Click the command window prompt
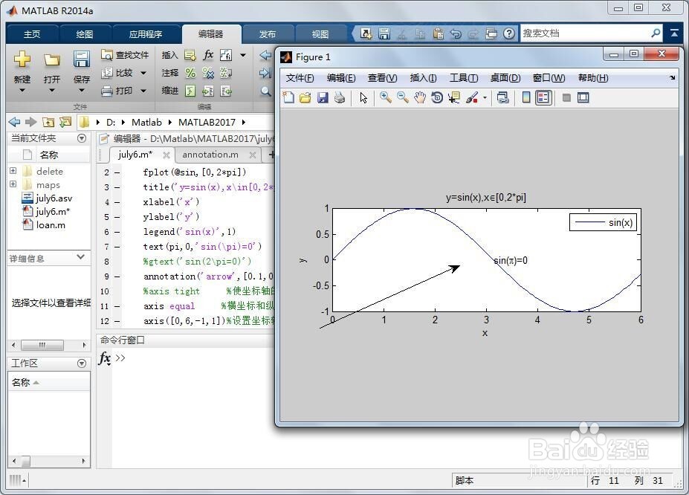689x495 pixels. (120, 358)
